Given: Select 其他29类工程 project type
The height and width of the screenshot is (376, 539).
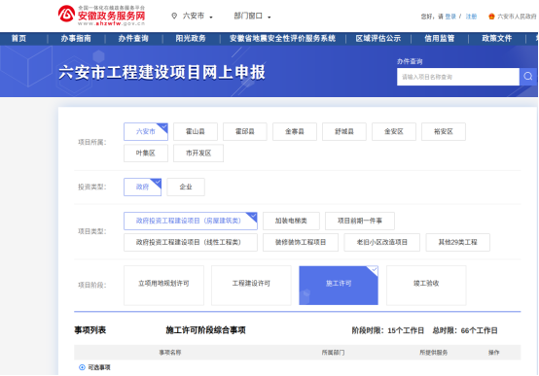Looking at the screenshot, I should (458, 243).
